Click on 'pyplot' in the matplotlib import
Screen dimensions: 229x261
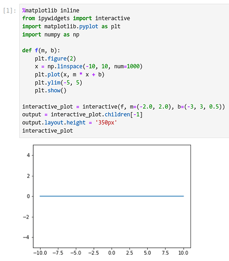tap(88, 27)
